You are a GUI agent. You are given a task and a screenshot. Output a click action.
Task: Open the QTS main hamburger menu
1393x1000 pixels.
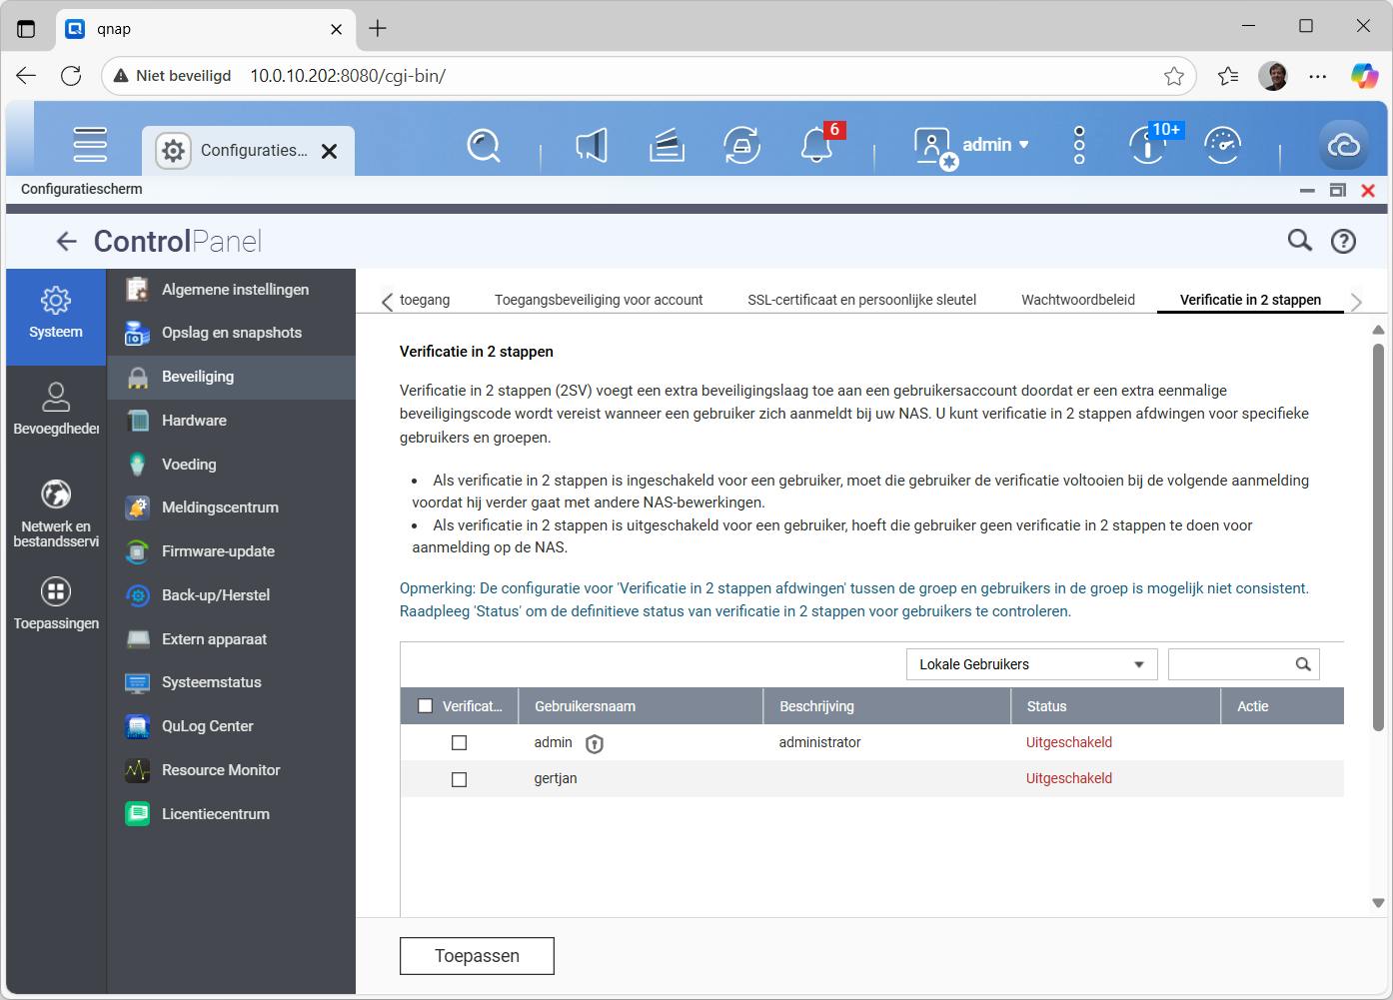tap(90, 145)
